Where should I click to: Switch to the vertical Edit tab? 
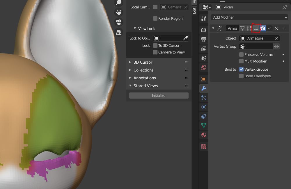[194, 10]
